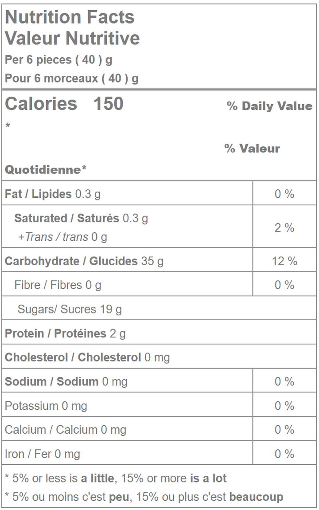Select the Sugars/ Sucres 19 g row
Image resolution: width=319 pixels, height=510 pixels.
tap(70, 309)
